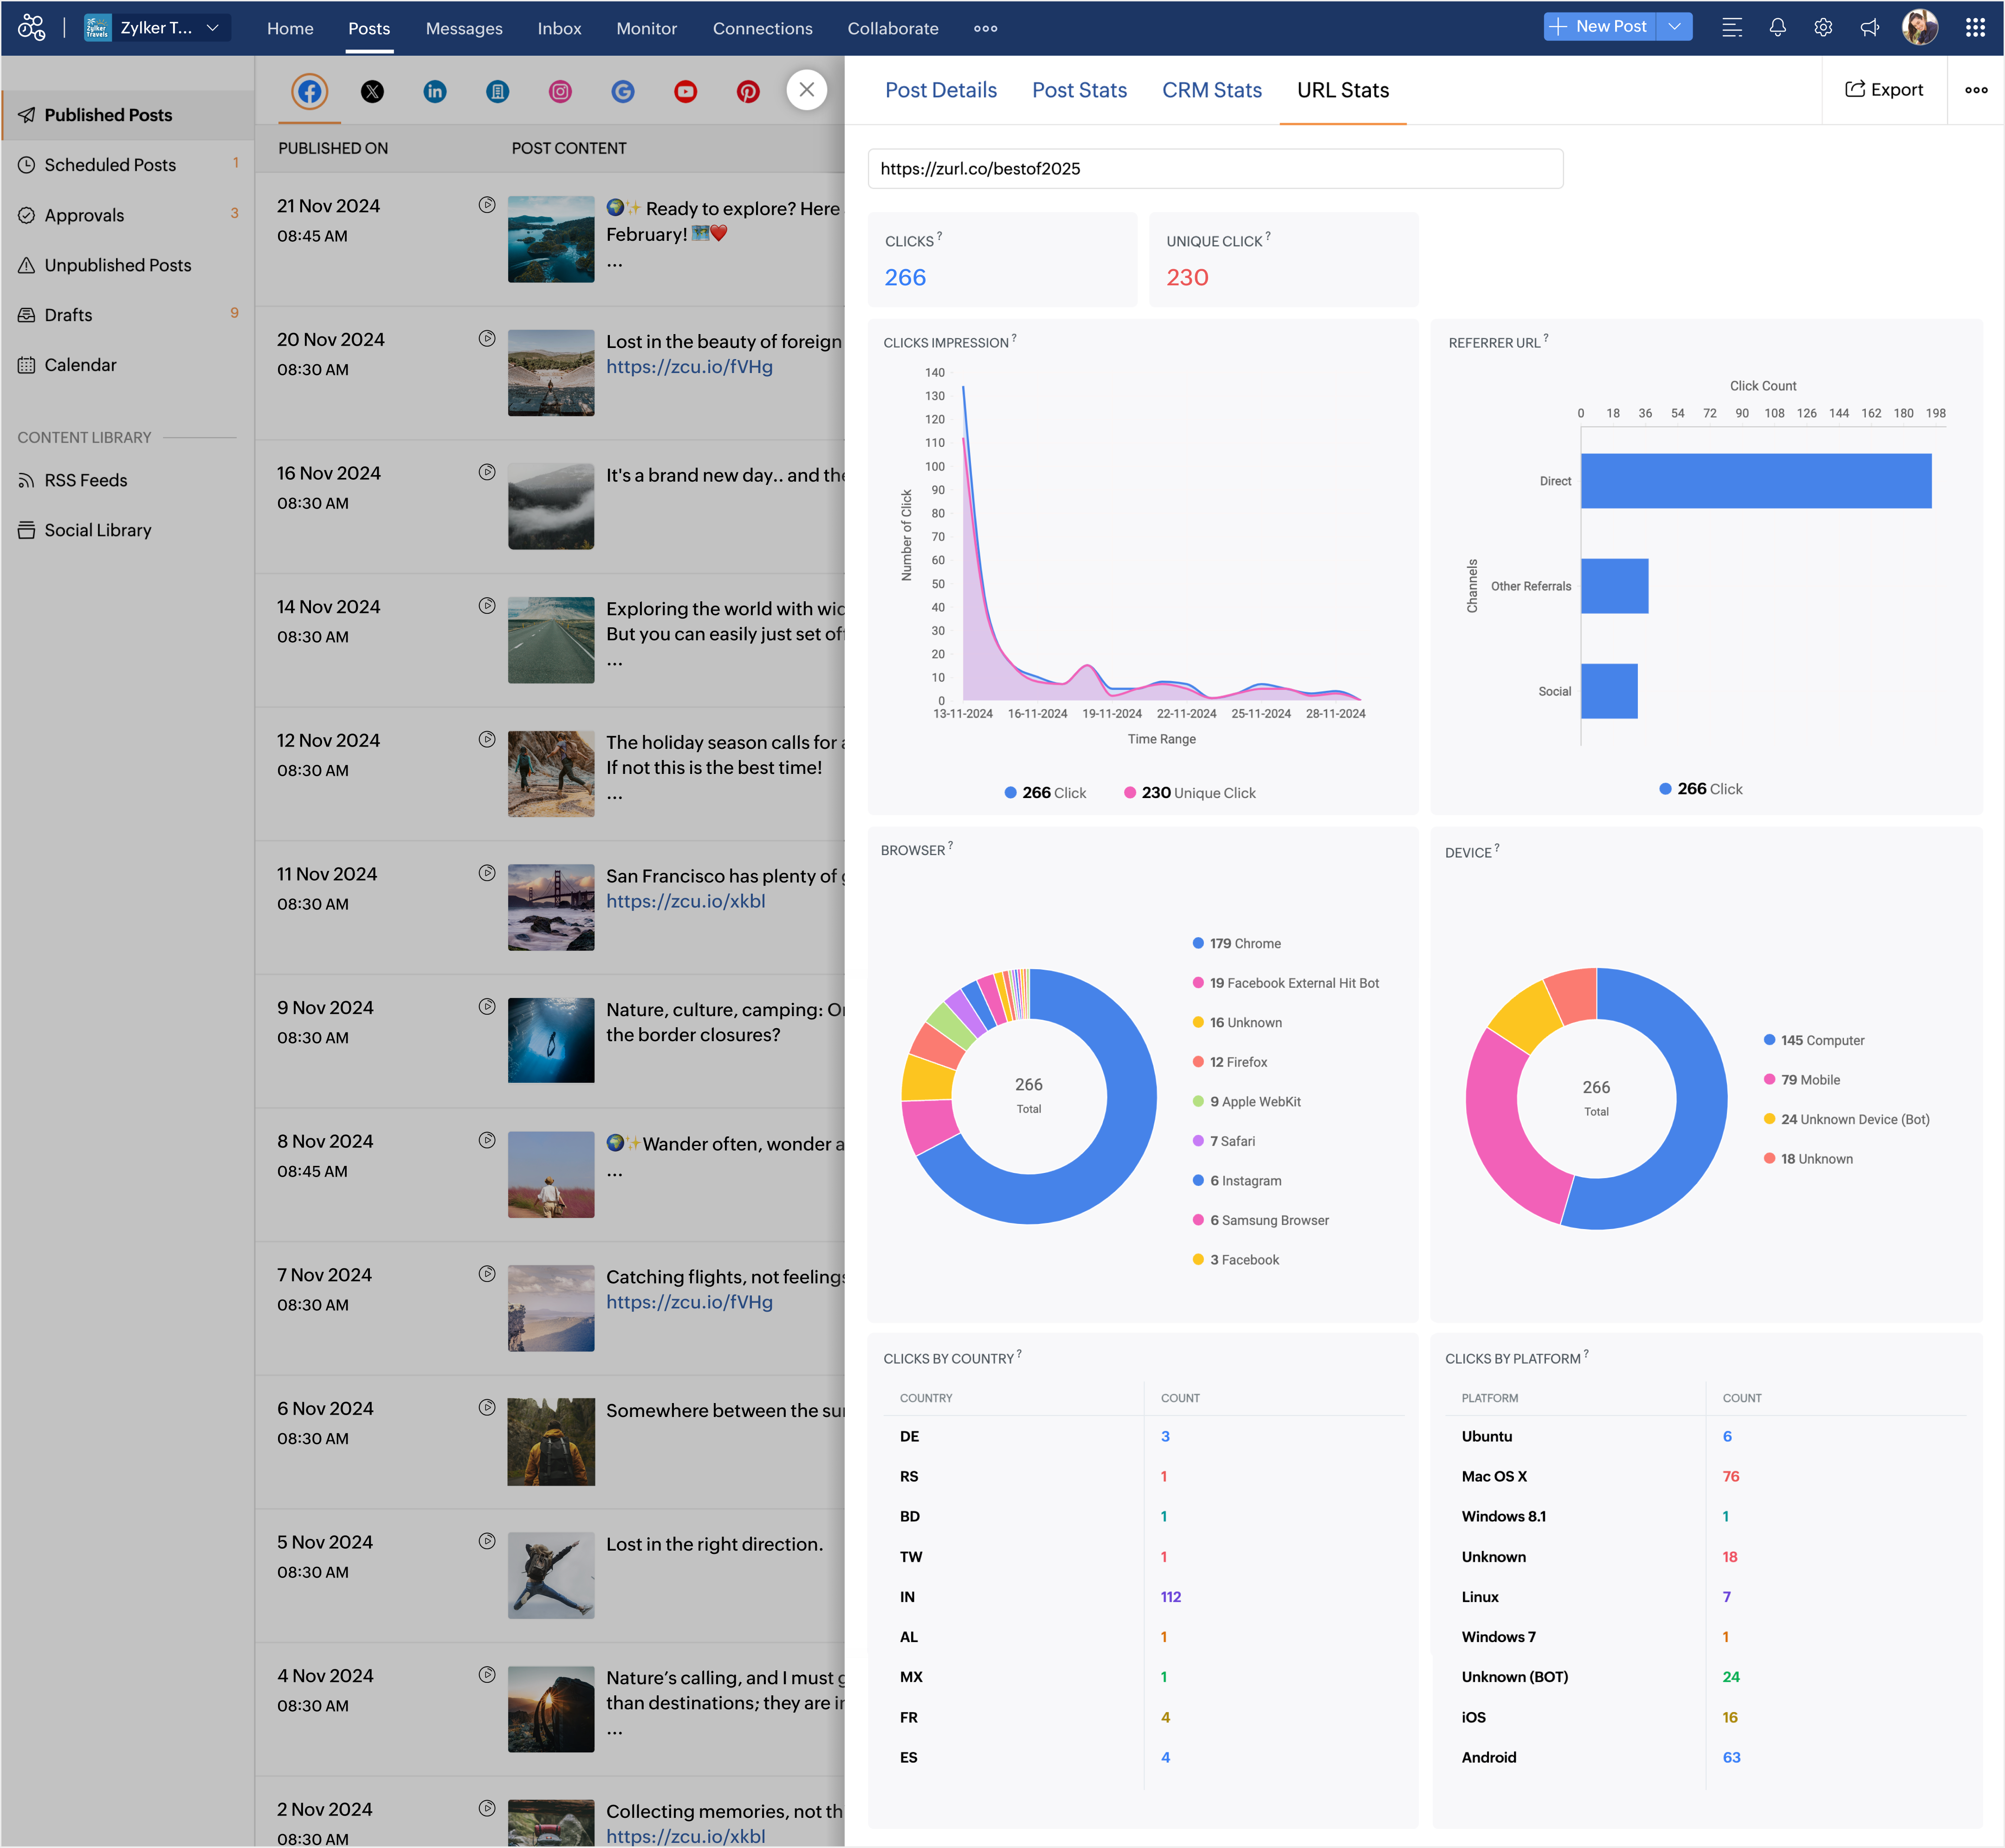Select the YouTube channel icon
This screenshot has width=2005, height=1848.
[x=686, y=92]
